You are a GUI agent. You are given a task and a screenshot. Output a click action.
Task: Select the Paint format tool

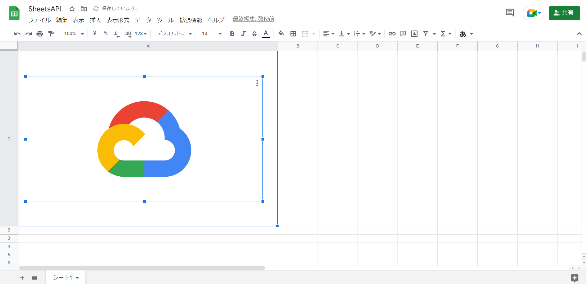coord(51,34)
